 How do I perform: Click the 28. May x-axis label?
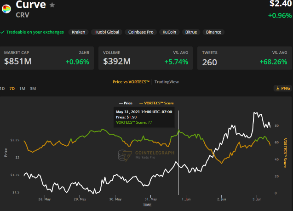point(45,199)
